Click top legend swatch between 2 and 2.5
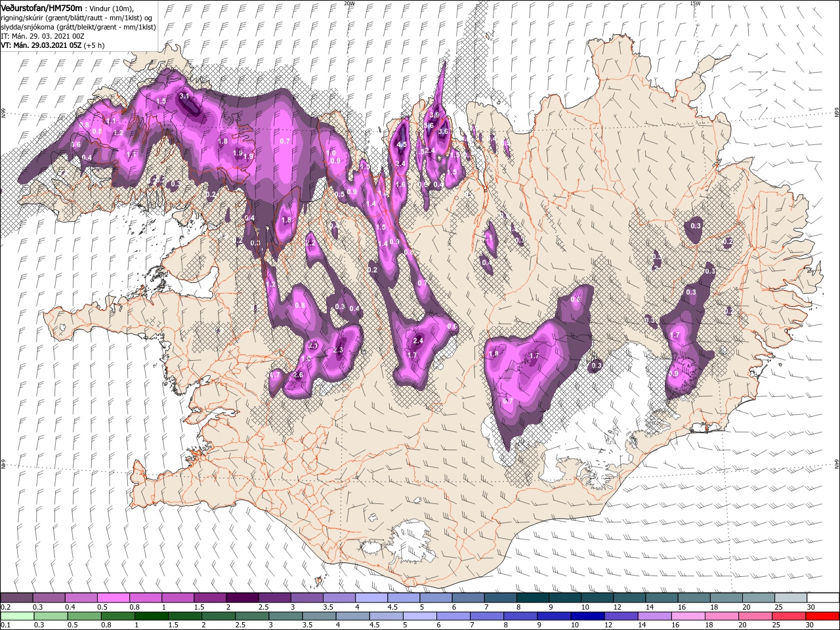Screen dimensions: 840x630 click(x=242, y=598)
